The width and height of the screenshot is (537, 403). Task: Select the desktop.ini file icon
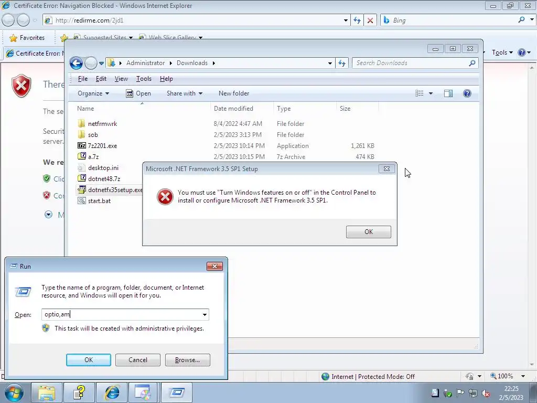81,167
